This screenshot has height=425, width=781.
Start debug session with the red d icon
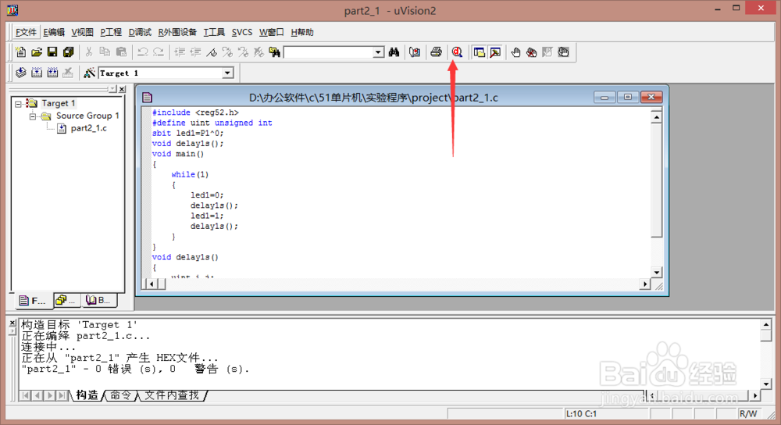(457, 52)
